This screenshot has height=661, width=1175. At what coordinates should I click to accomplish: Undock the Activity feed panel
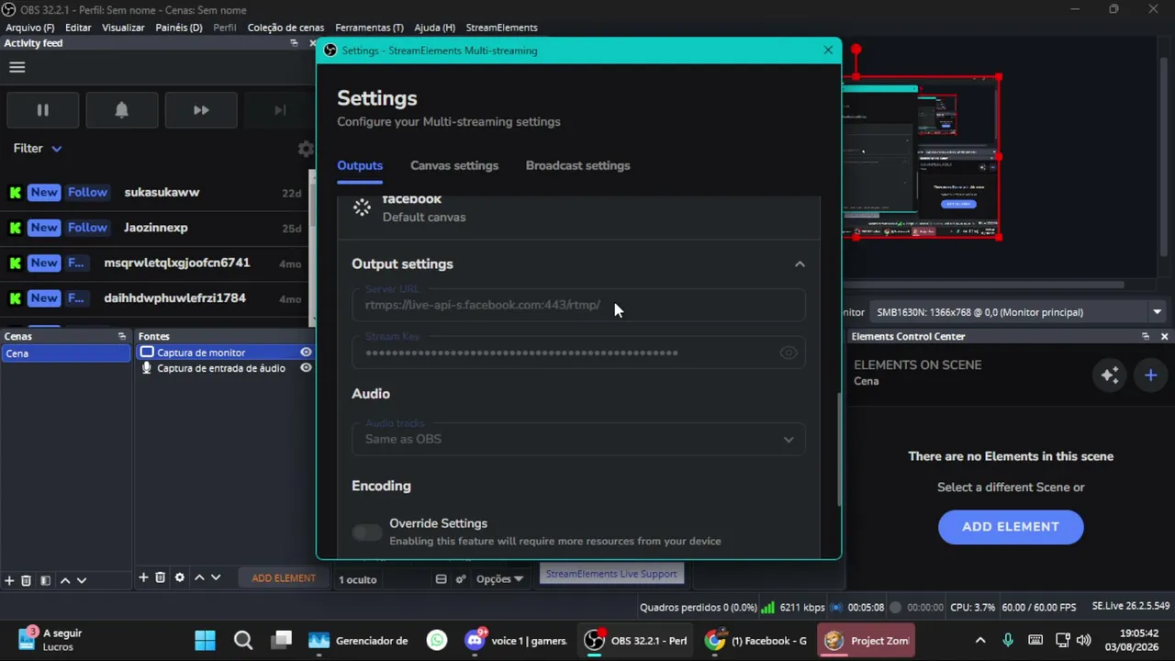[x=294, y=43]
